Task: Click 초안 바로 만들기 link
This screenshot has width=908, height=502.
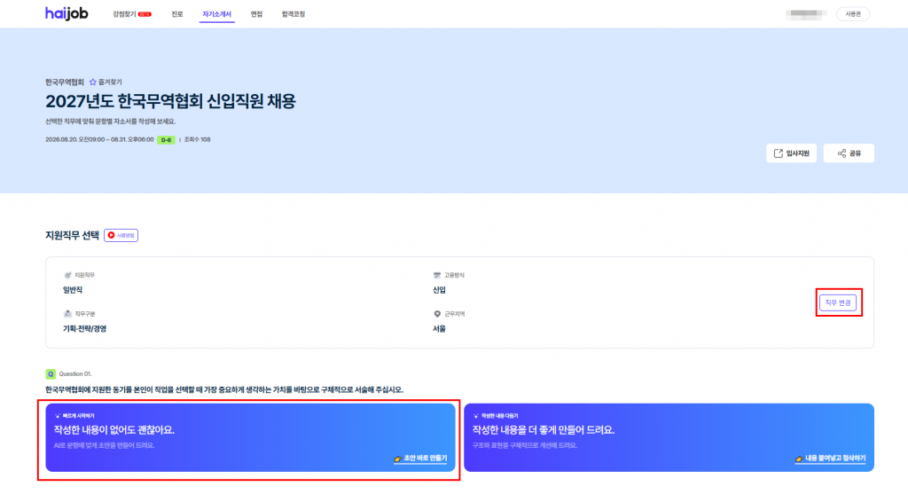Action: coord(420,458)
